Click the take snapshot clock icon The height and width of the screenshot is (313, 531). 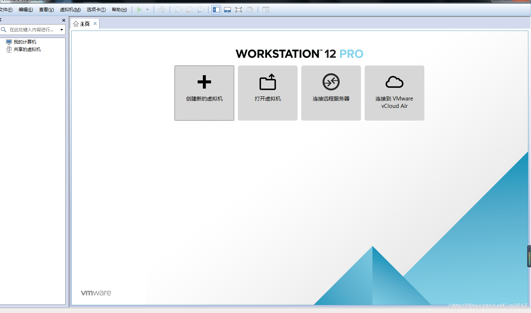point(178,10)
